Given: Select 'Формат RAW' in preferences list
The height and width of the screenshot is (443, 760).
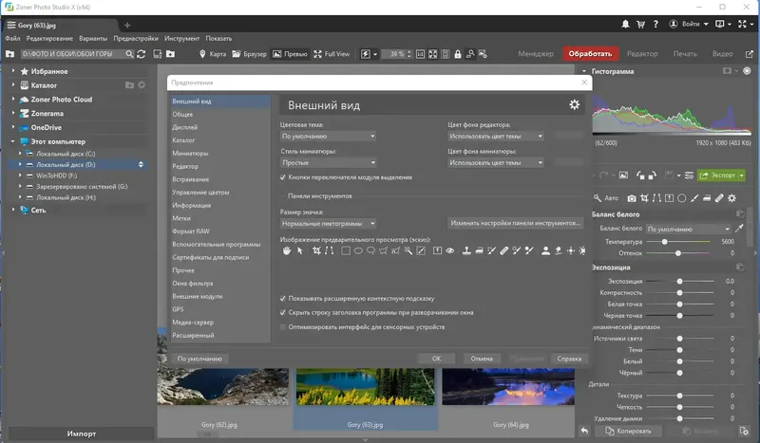Looking at the screenshot, I should click(193, 231).
